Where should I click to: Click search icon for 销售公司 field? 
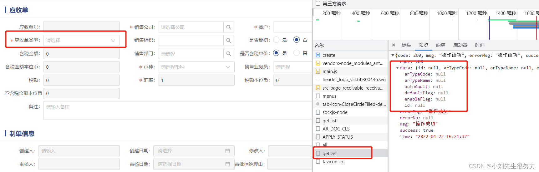(229, 27)
